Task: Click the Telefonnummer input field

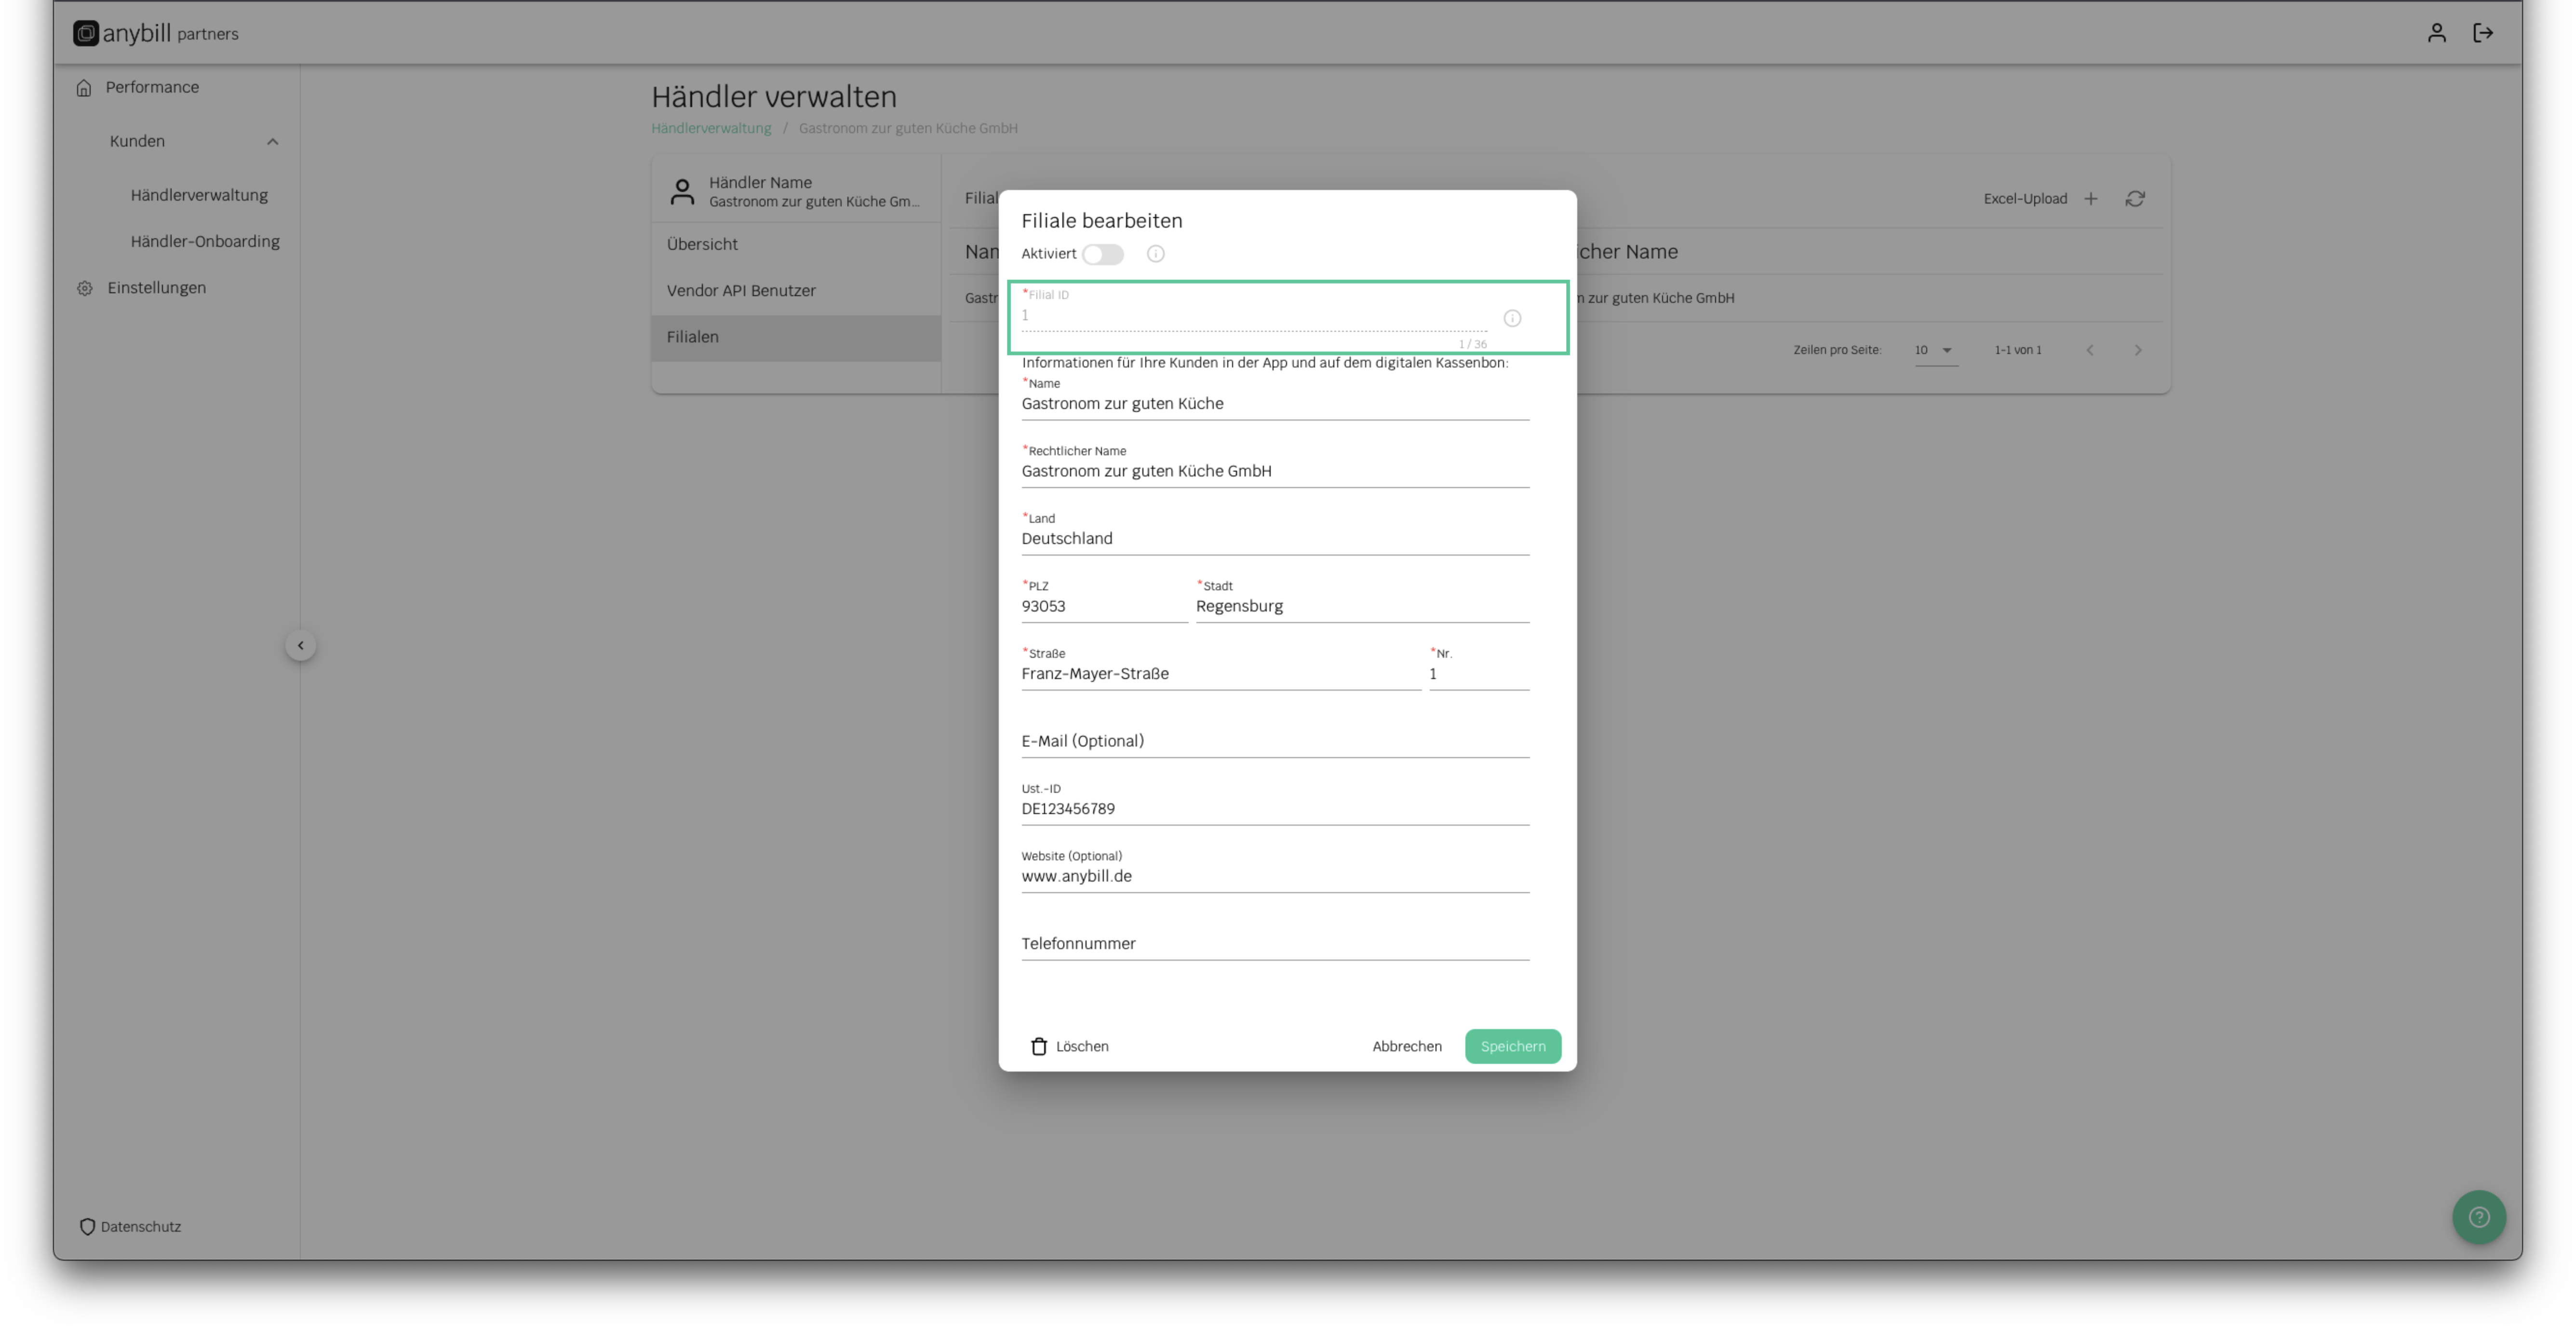Action: click(1275, 944)
